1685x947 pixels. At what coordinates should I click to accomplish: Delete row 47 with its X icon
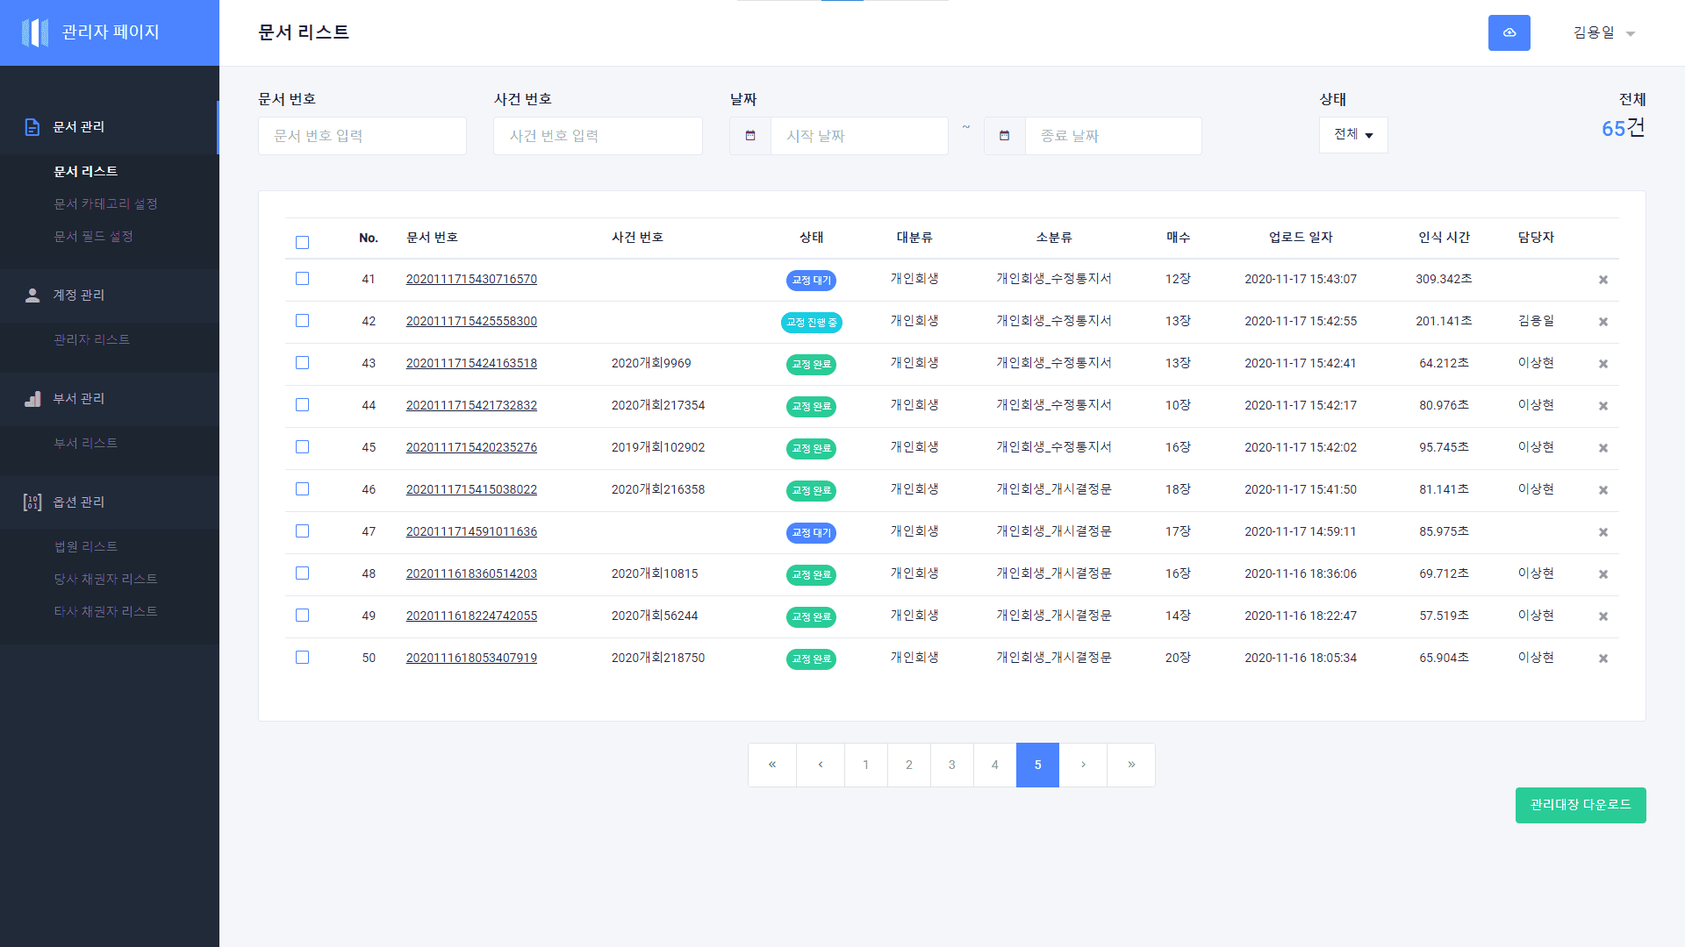pyautogui.click(x=1603, y=532)
